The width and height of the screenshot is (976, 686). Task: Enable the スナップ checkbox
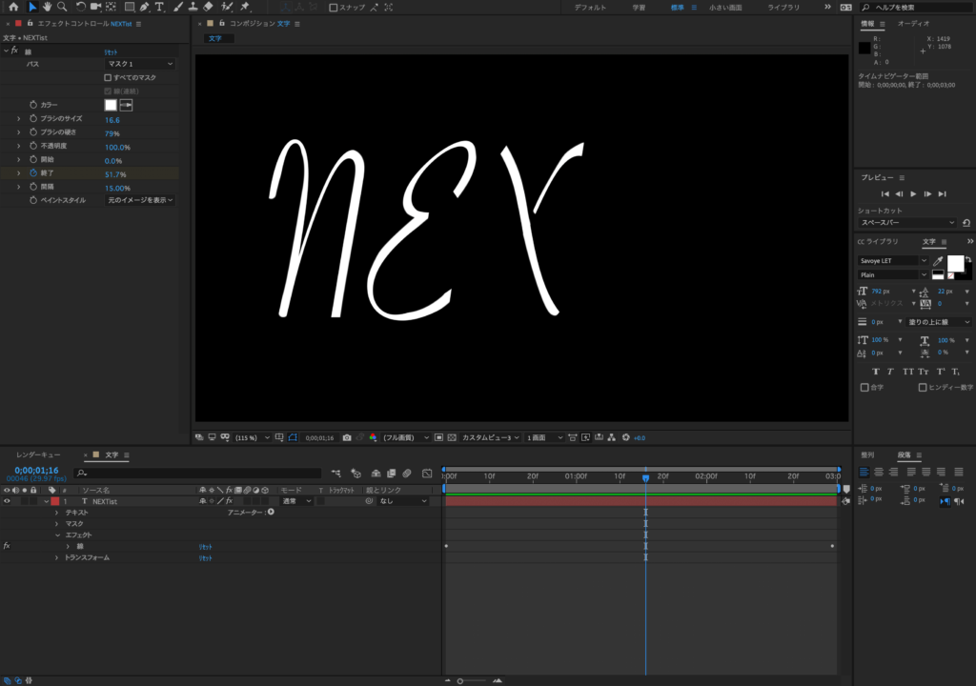pyautogui.click(x=333, y=8)
